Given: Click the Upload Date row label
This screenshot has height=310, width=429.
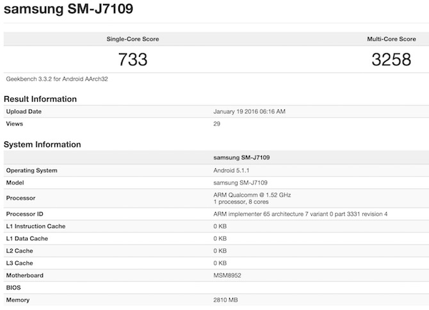Looking at the screenshot, I should click(x=24, y=111).
